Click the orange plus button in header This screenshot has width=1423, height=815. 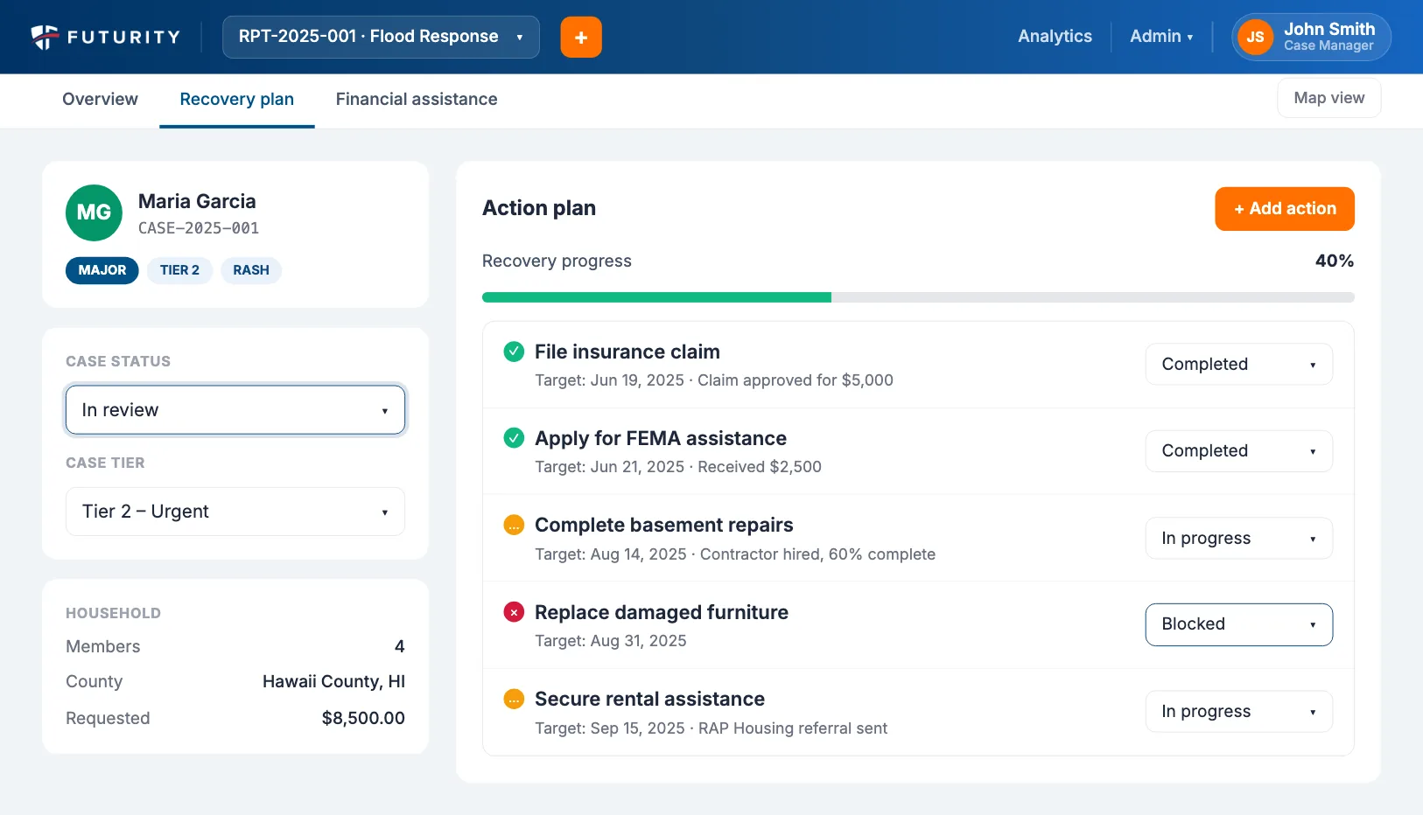coord(581,37)
